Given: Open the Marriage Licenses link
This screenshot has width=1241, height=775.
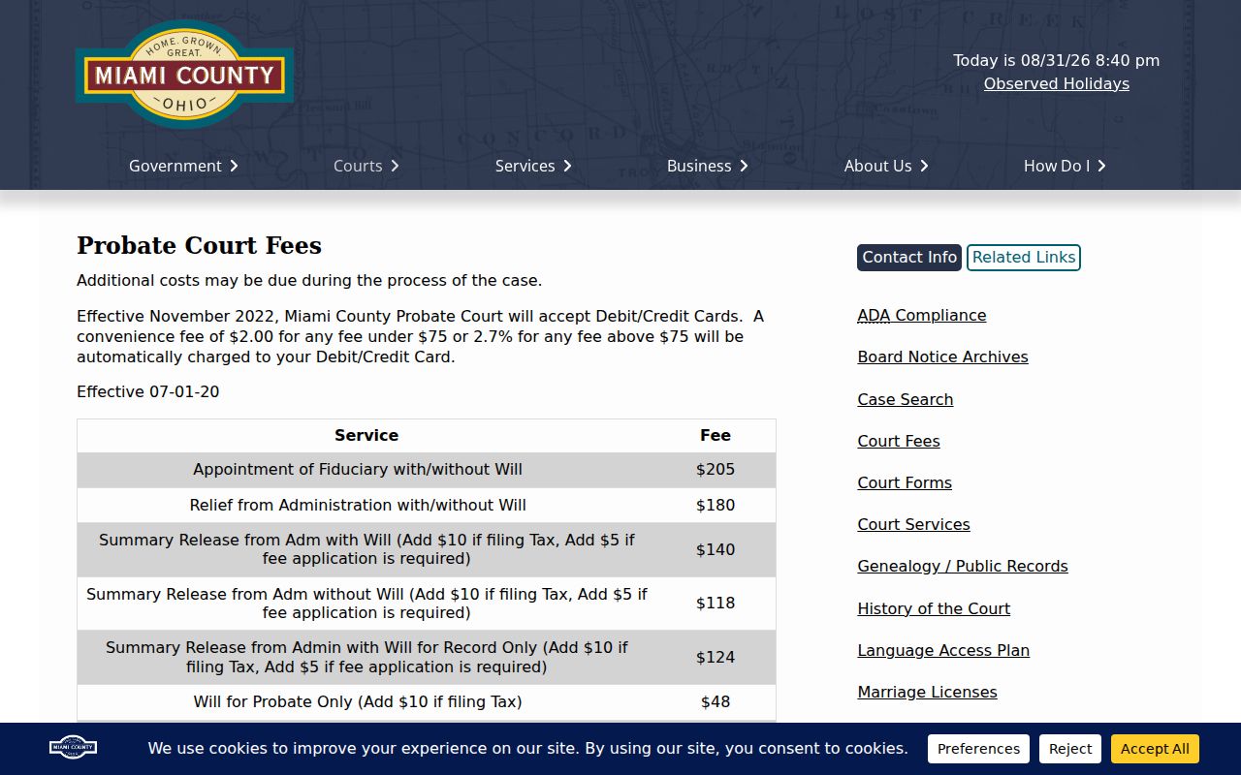Looking at the screenshot, I should [927, 692].
